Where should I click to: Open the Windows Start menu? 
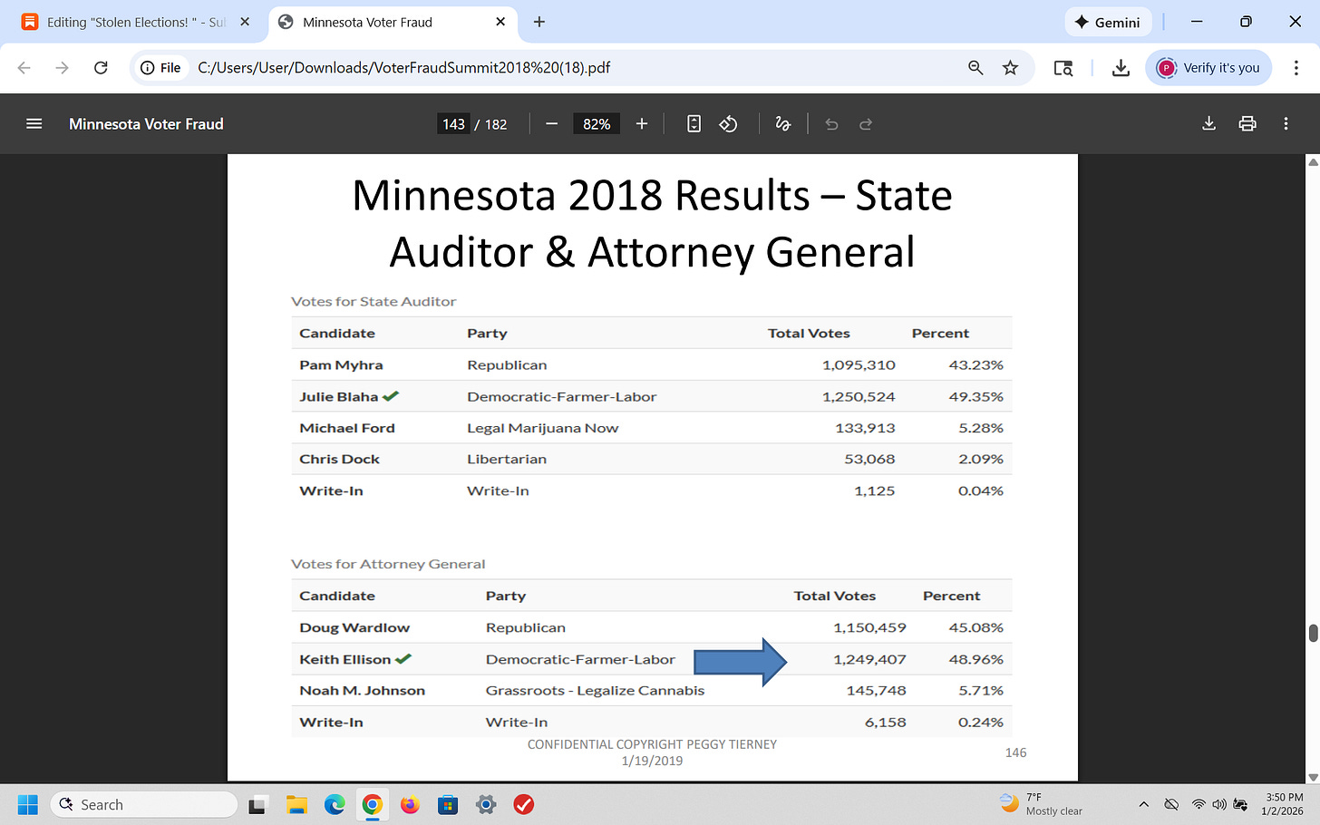[x=28, y=804]
